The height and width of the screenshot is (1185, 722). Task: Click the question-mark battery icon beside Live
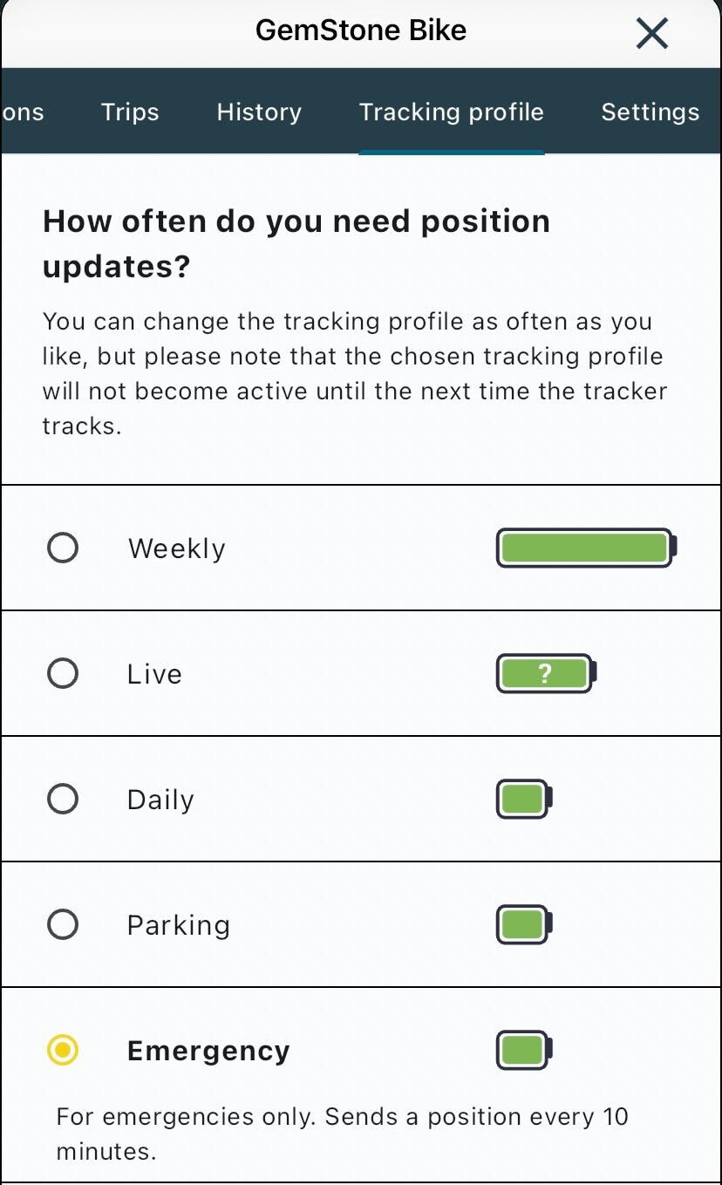point(544,673)
